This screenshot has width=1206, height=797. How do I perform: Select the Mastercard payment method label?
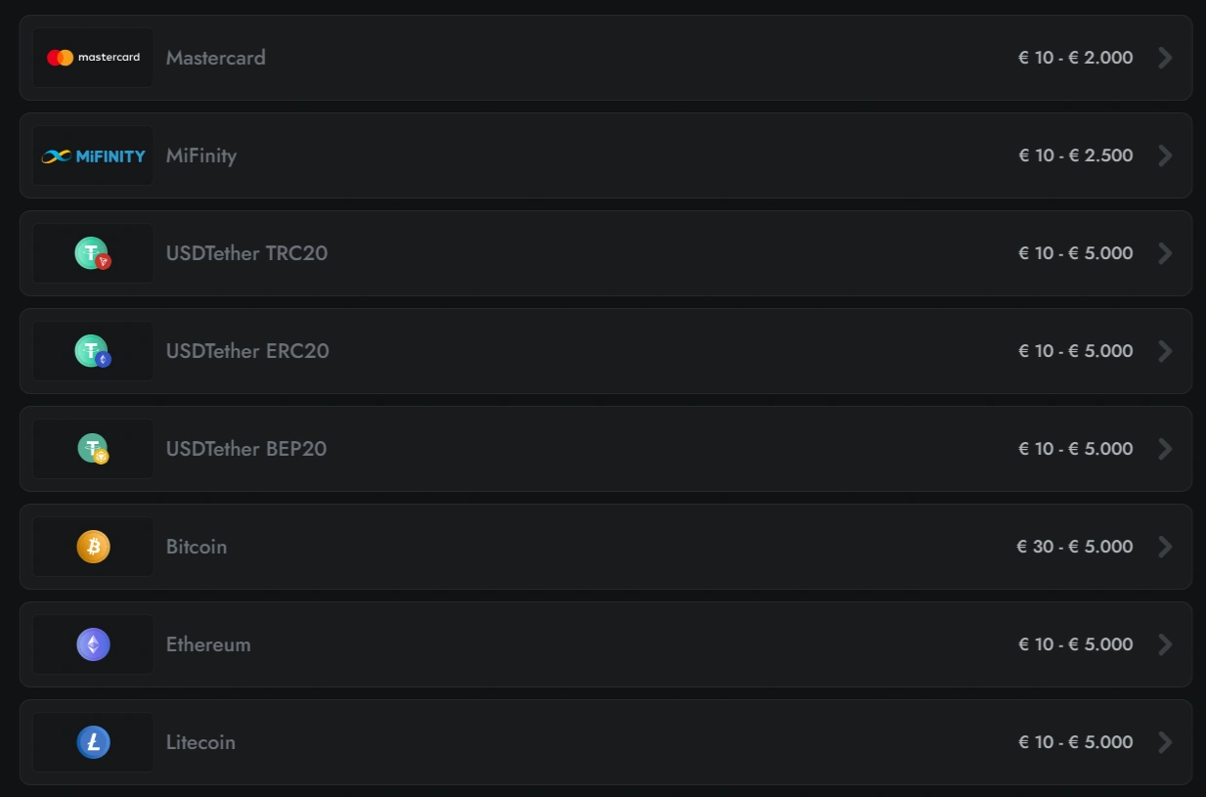tap(215, 58)
